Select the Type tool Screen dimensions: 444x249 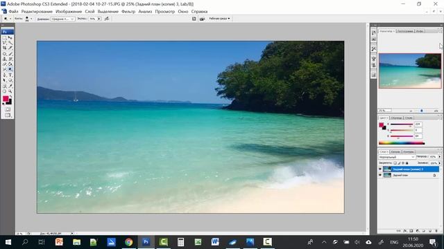click(x=10, y=75)
